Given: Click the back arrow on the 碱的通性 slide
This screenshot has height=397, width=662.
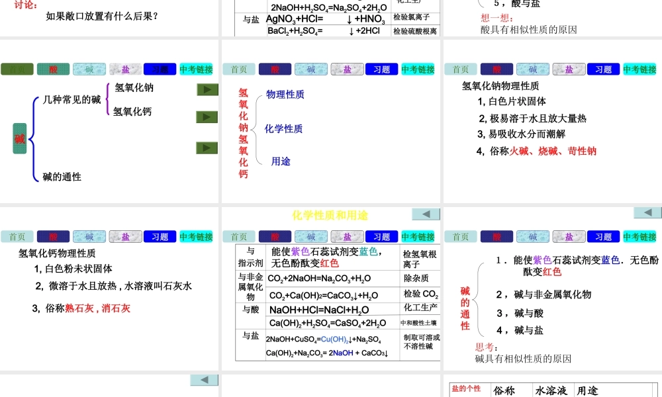Looking at the screenshot, I should pyautogui.click(x=647, y=212).
